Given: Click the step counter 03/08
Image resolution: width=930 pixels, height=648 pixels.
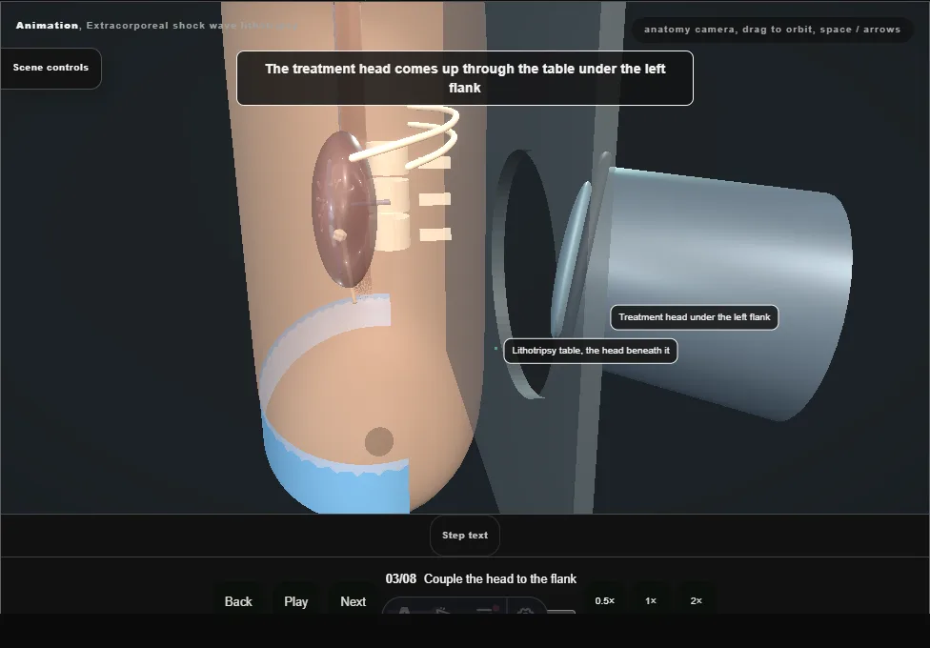Looking at the screenshot, I should [x=401, y=578].
